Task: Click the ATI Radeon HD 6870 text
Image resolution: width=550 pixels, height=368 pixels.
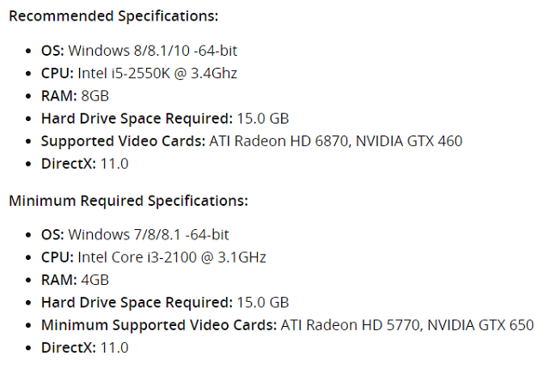Action: (278, 141)
